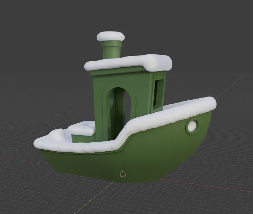
Task: Click the rectangular cabin side window
Action: pyautogui.click(x=159, y=94)
